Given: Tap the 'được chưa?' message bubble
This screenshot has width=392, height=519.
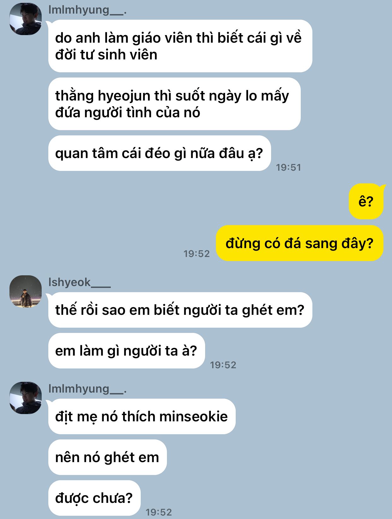Looking at the screenshot, I should coord(94,498).
